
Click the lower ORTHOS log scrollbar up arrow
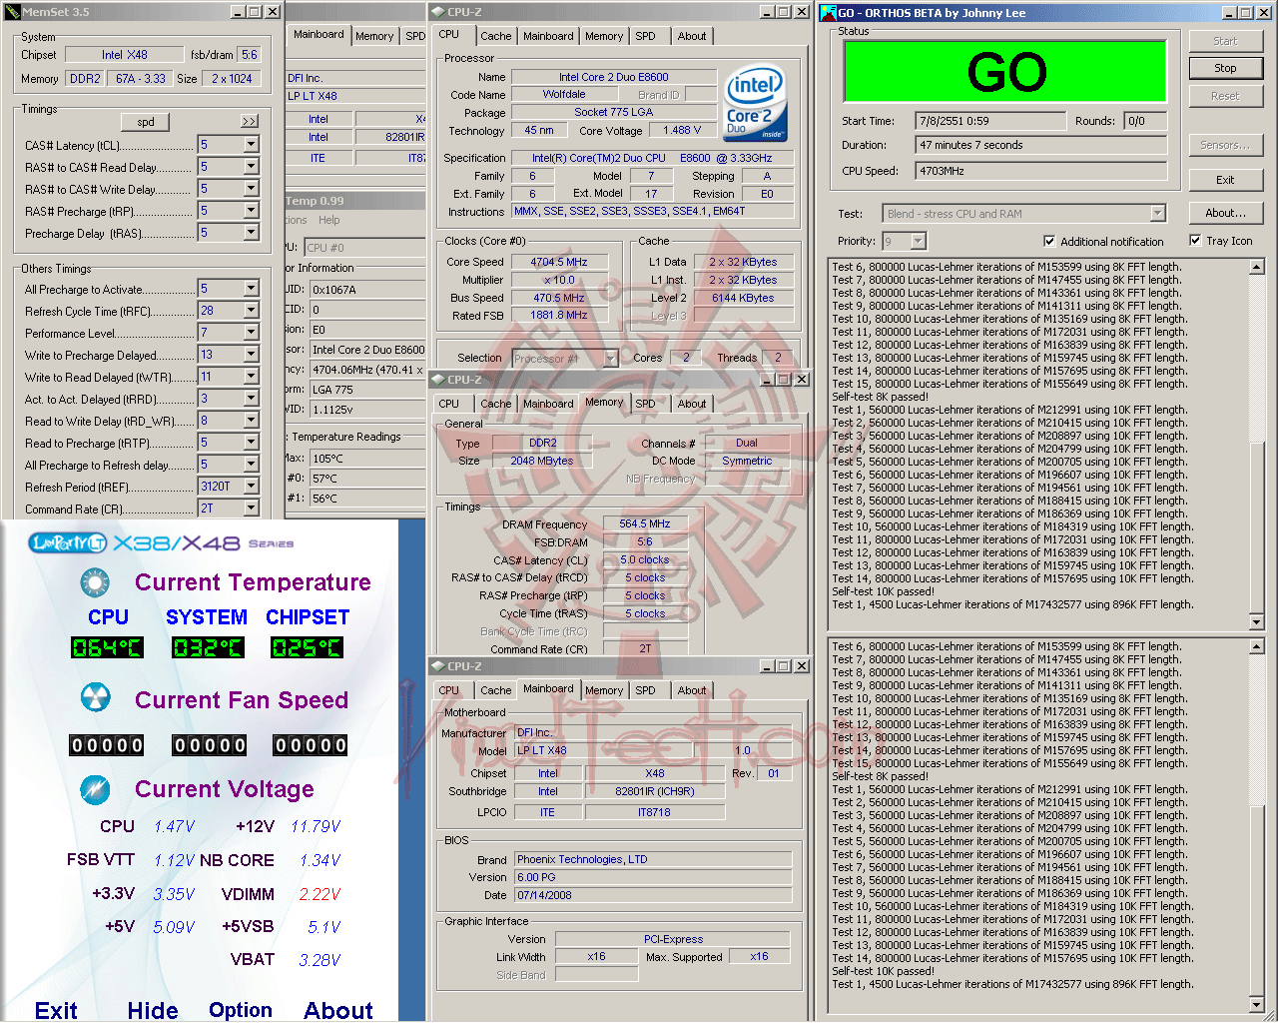tap(1257, 646)
